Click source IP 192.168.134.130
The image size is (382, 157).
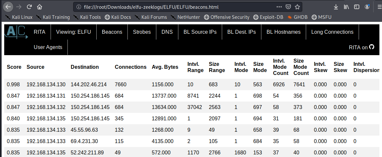(x=46, y=85)
